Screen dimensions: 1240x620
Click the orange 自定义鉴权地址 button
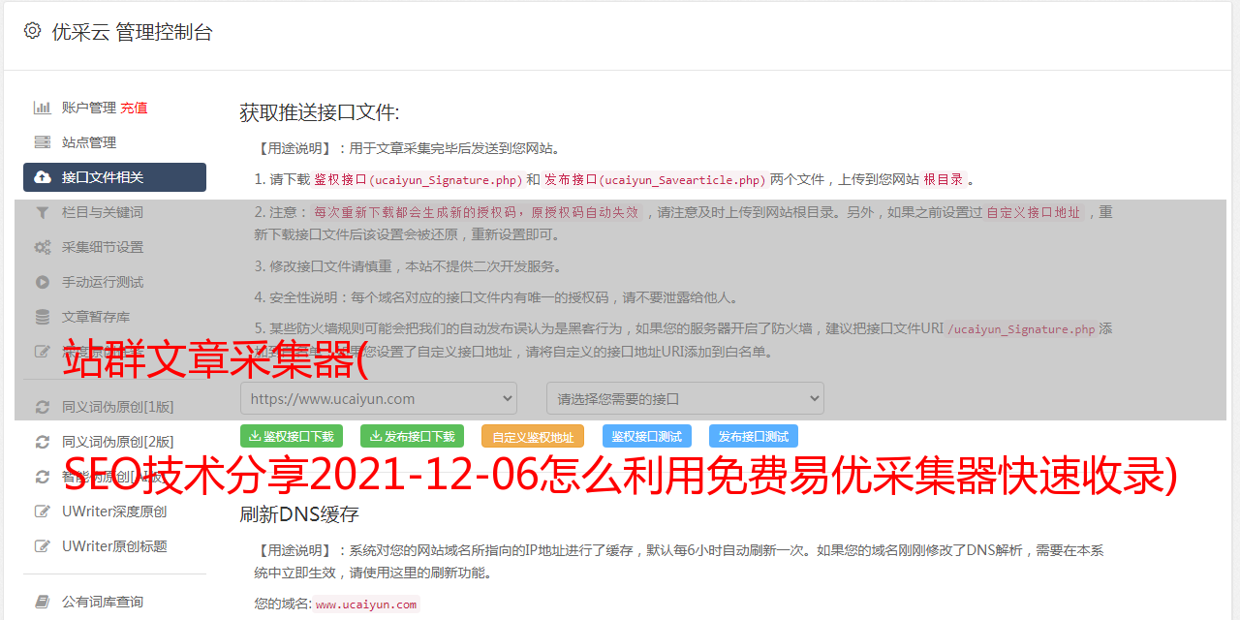532,436
